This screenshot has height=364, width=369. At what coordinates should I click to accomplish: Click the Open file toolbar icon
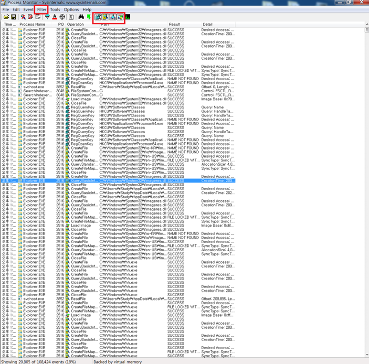[6, 17]
